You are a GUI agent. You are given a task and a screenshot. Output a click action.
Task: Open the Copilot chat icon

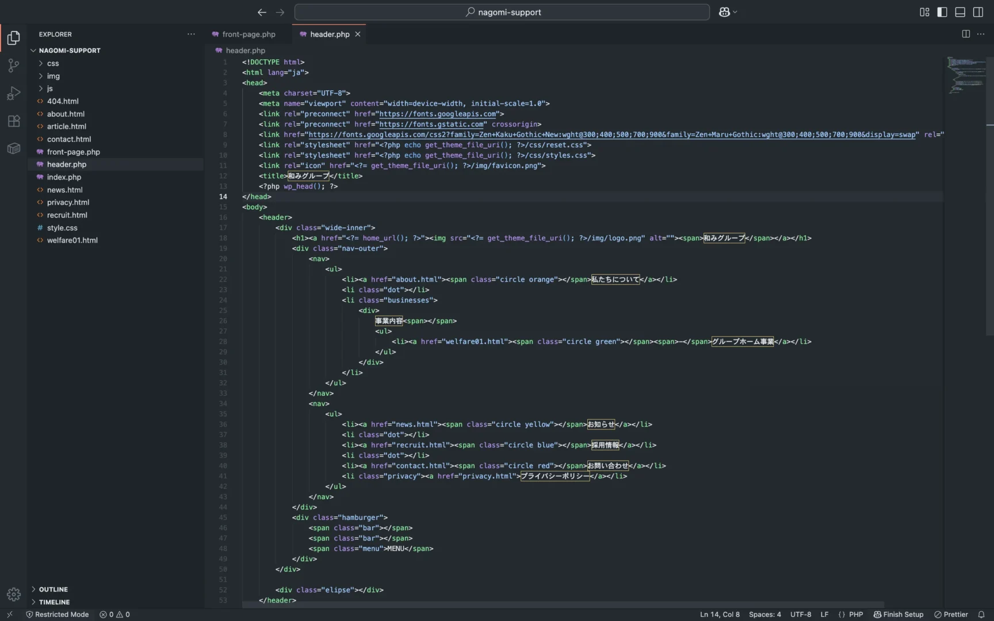[724, 12]
